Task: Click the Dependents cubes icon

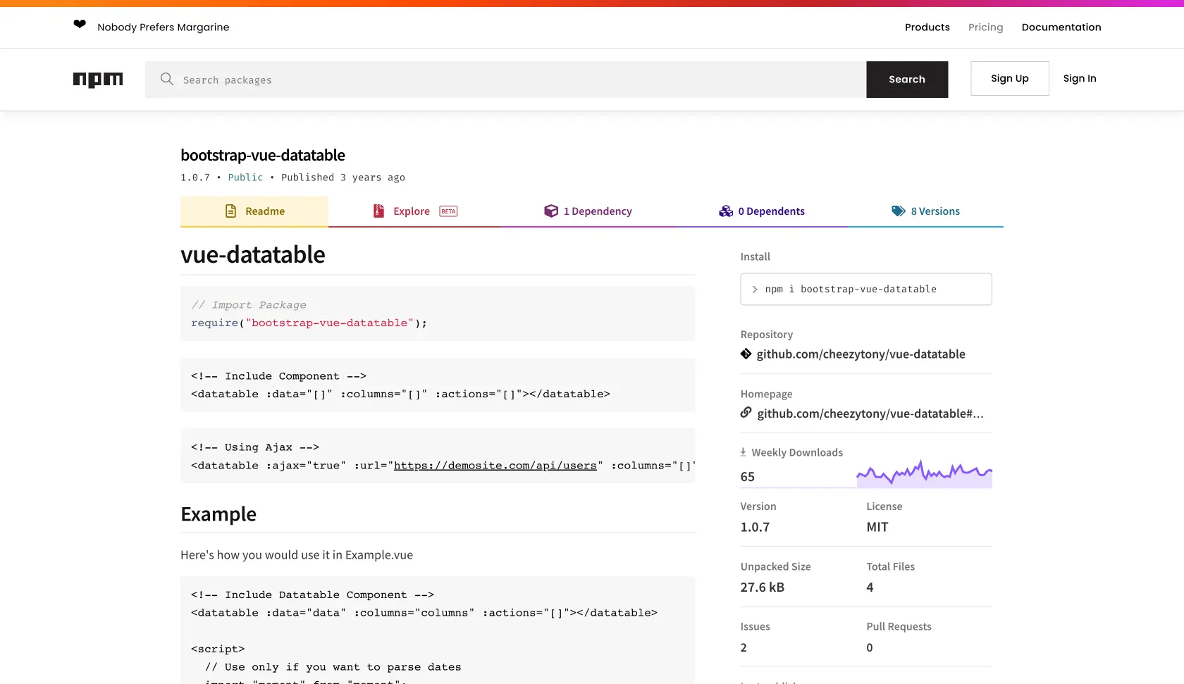Action: pos(726,211)
